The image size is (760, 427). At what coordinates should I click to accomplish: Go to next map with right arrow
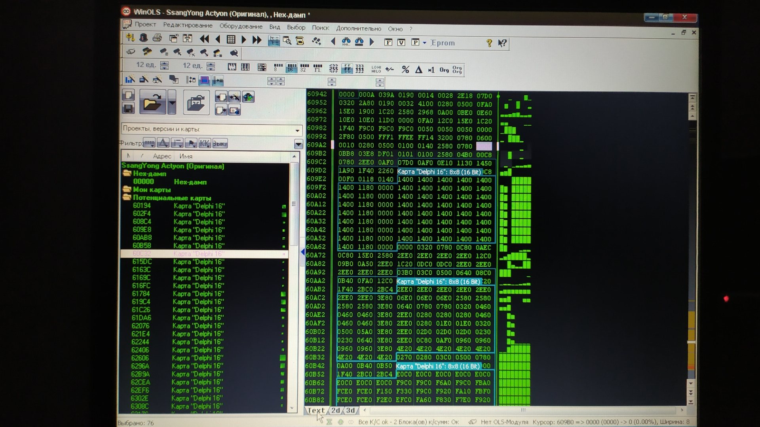pyautogui.click(x=244, y=40)
